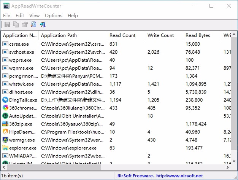238x180 pixels.
Task: Click the horizontal scrollbar left arrow
Action: coord(4,167)
